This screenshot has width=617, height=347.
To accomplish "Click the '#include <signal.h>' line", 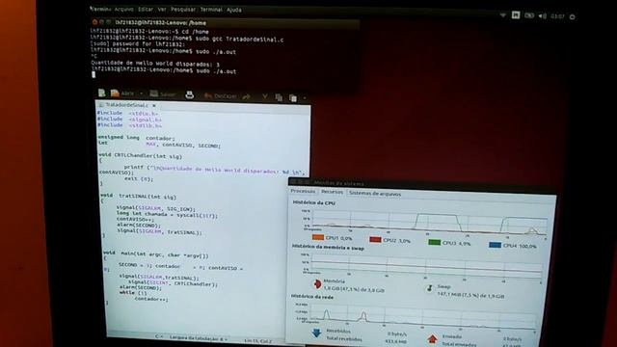I will click(x=129, y=120).
